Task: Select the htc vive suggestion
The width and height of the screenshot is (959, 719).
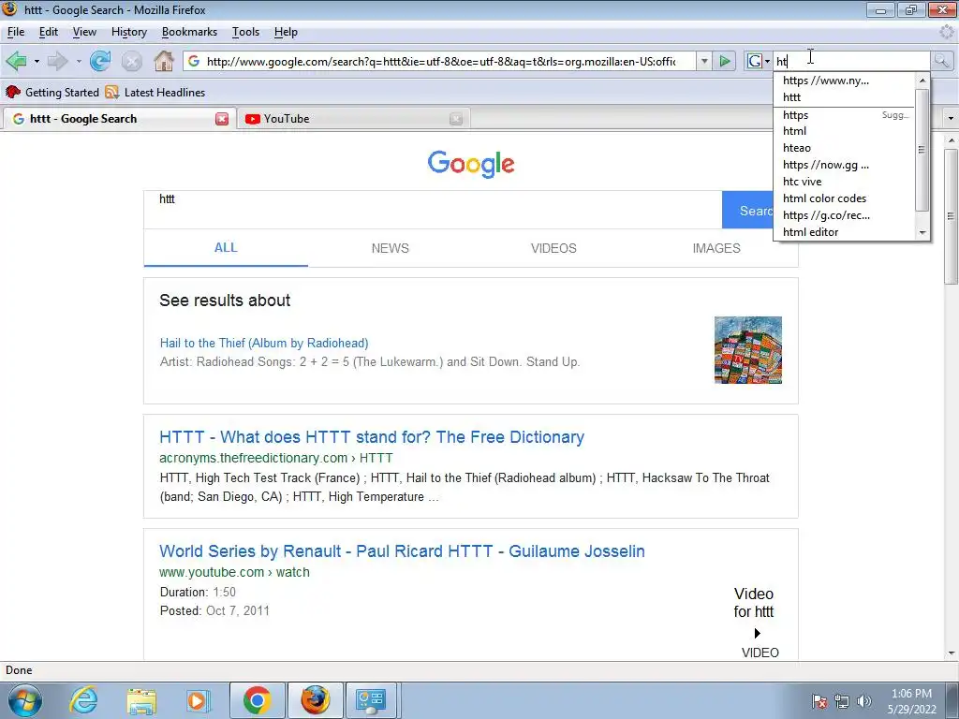Action: click(x=844, y=182)
